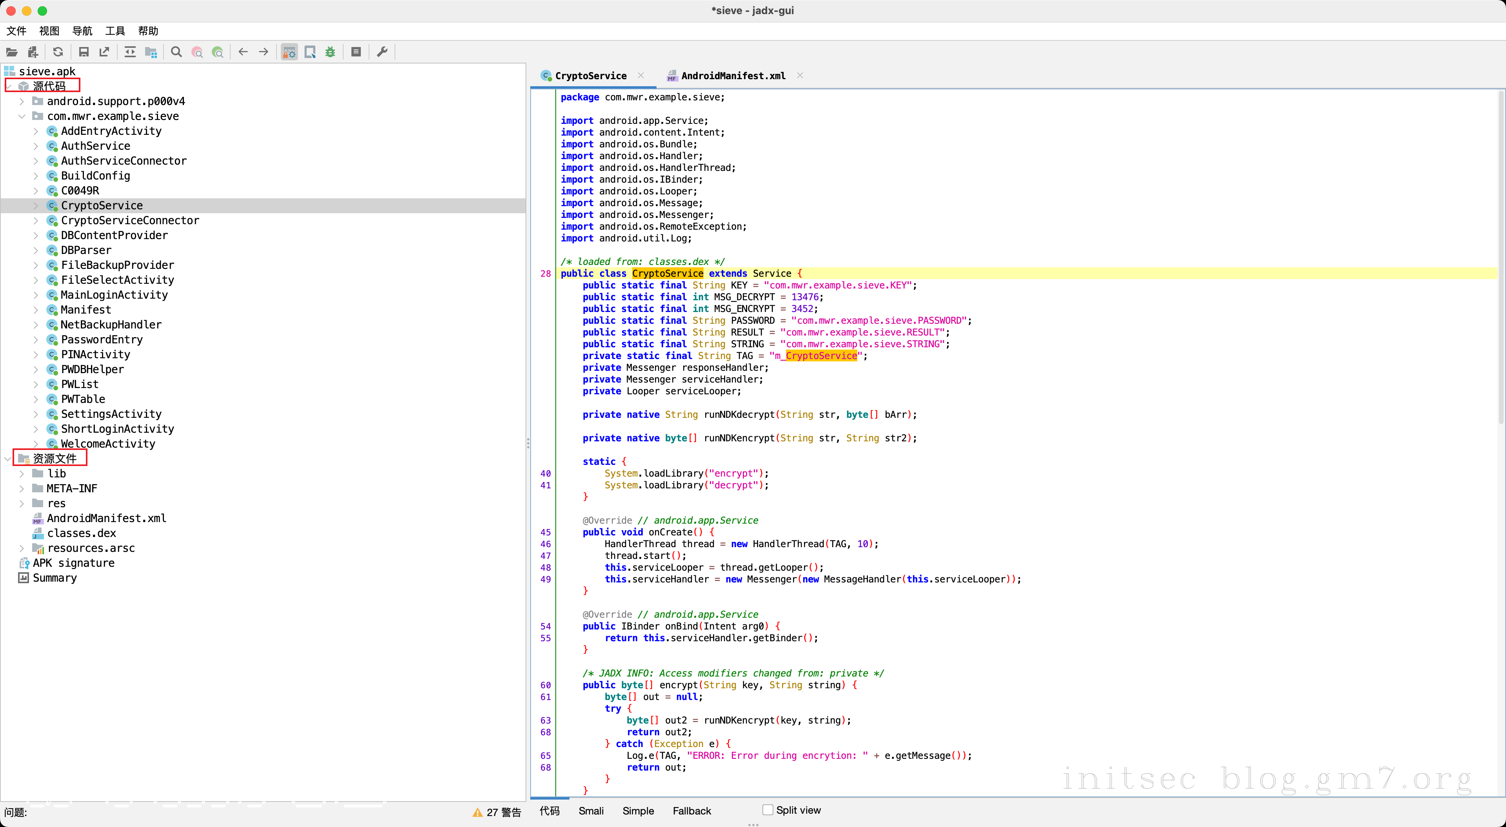
Task: Collapse the com.mwr.example.sieve package
Action: click(x=22, y=116)
